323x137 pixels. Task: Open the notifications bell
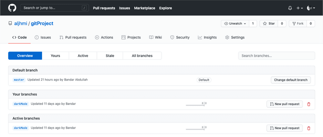pos(290,8)
